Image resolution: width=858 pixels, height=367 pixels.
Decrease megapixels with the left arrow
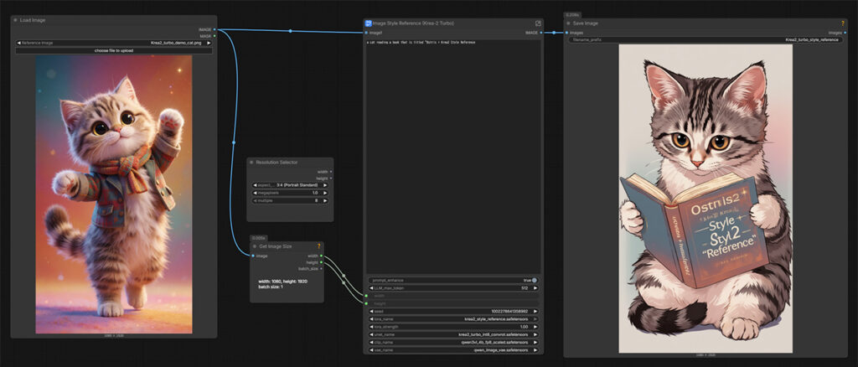click(255, 193)
